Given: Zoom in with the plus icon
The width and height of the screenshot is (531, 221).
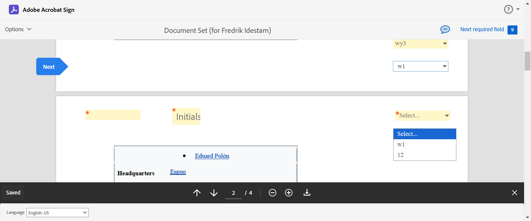Looking at the screenshot, I should 289,193.
